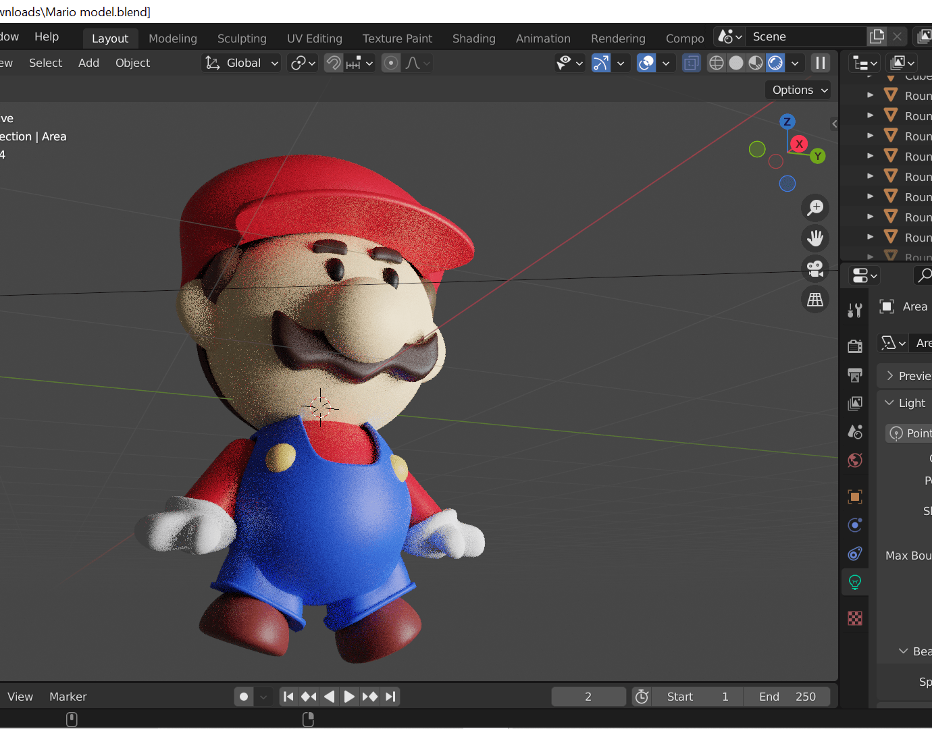Open object visibility and selectability dropdown
The image size is (932, 729).
tap(569, 63)
